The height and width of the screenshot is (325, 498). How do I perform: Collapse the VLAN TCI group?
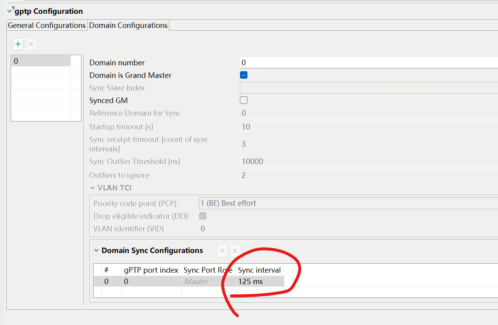(x=93, y=188)
